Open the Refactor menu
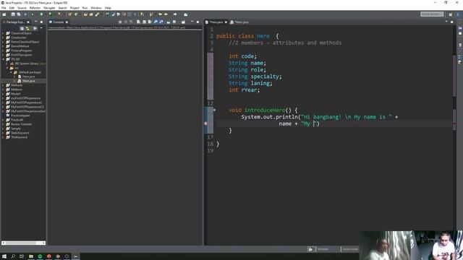 (x=35, y=8)
